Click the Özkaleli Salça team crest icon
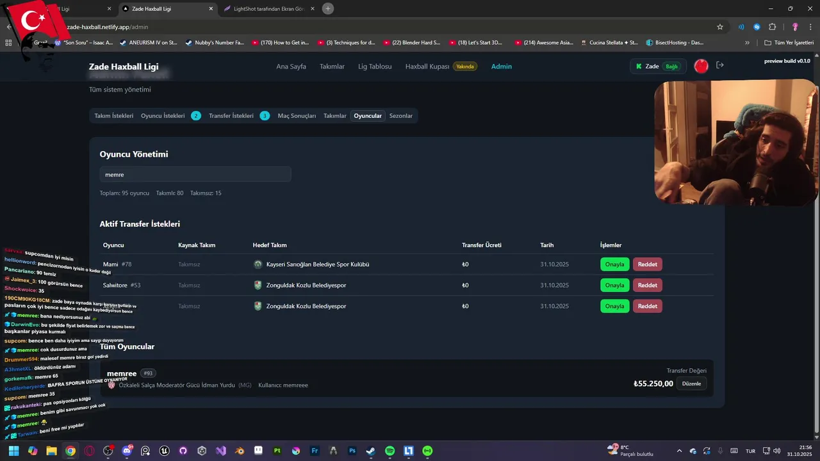This screenshot has width=820, height=461. click(111, 385)
